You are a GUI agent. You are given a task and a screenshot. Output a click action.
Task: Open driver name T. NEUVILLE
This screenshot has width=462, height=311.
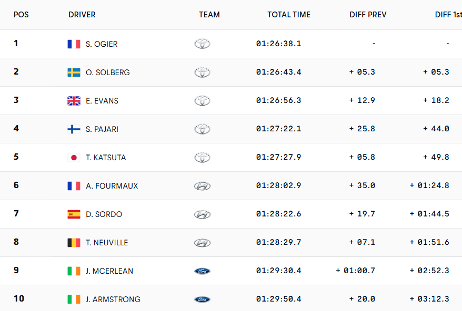click(107, 243)
